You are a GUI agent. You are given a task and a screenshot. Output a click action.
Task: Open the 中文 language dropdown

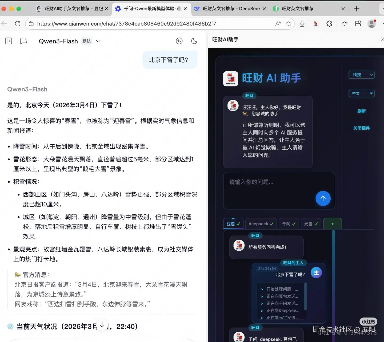pos(361,93)
